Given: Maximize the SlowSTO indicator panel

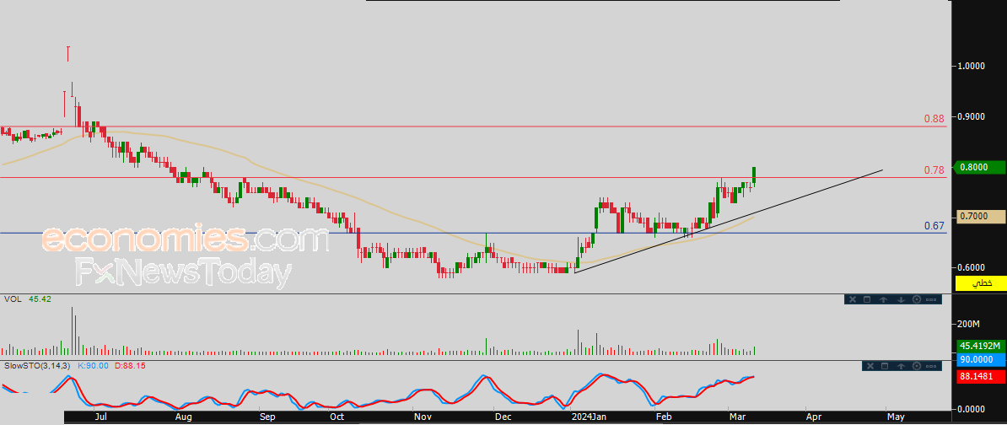Looking at the screenshot, I should pos(885,366).
